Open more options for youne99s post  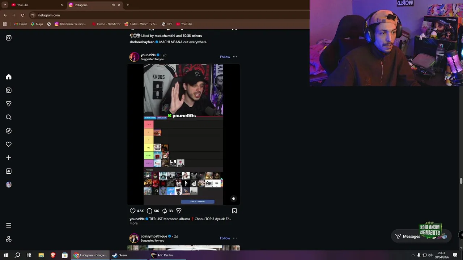coord(235,57)
